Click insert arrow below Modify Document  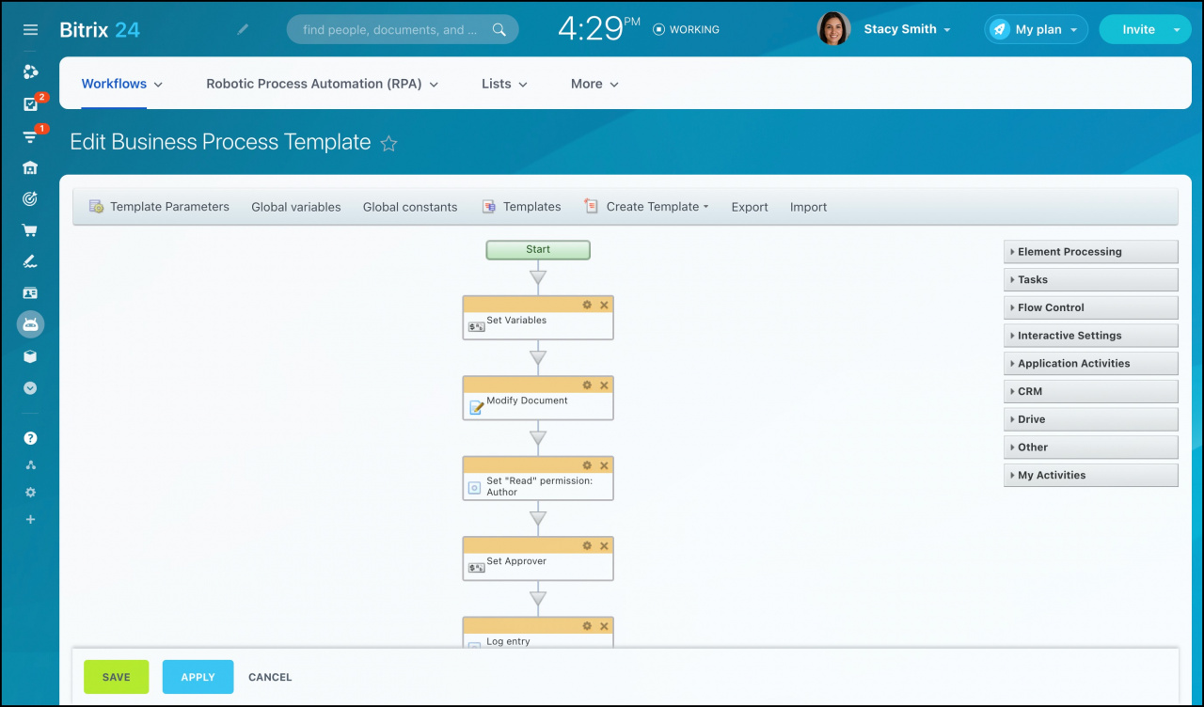point(538,438)
